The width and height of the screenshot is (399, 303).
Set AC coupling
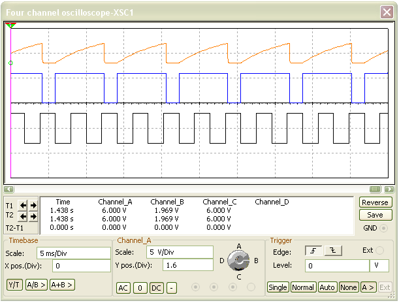pos(123,288)
